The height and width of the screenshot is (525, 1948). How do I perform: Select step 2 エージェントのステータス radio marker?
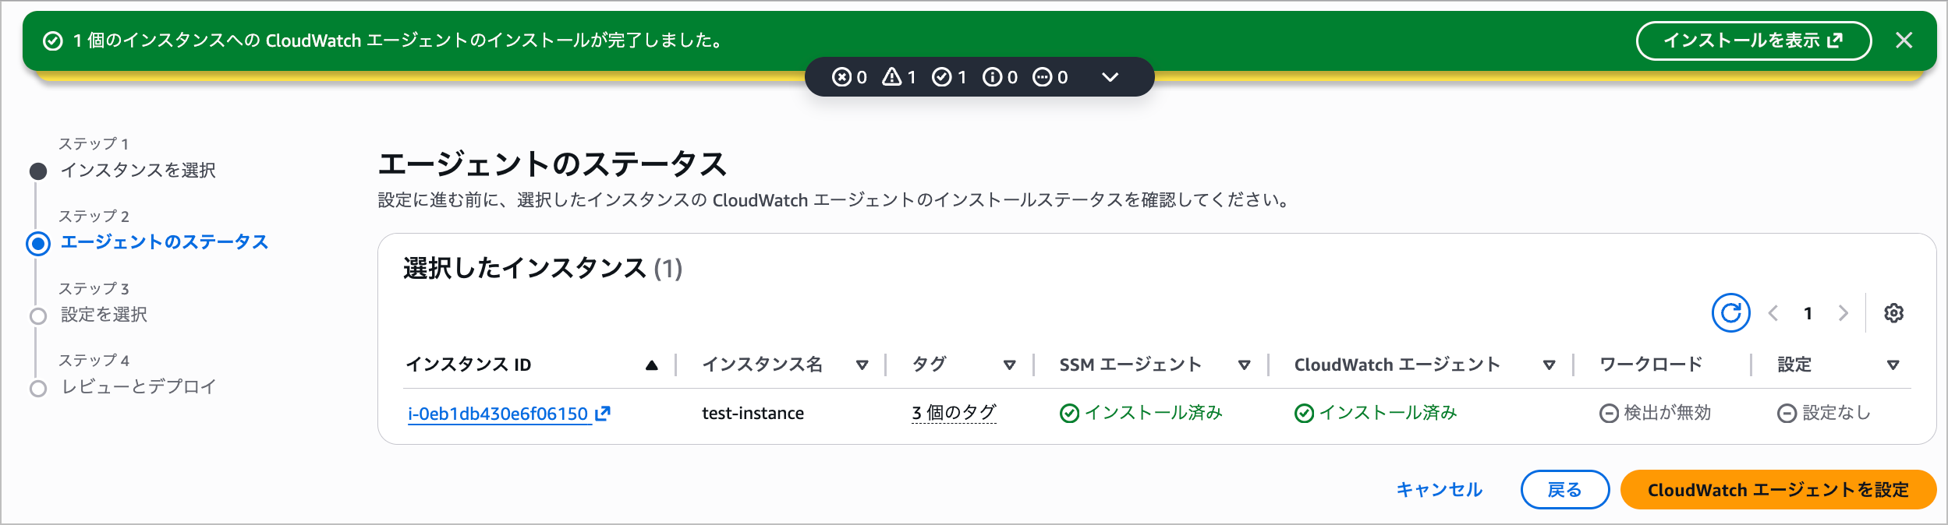pyautogui.click(x=38, y=244)
